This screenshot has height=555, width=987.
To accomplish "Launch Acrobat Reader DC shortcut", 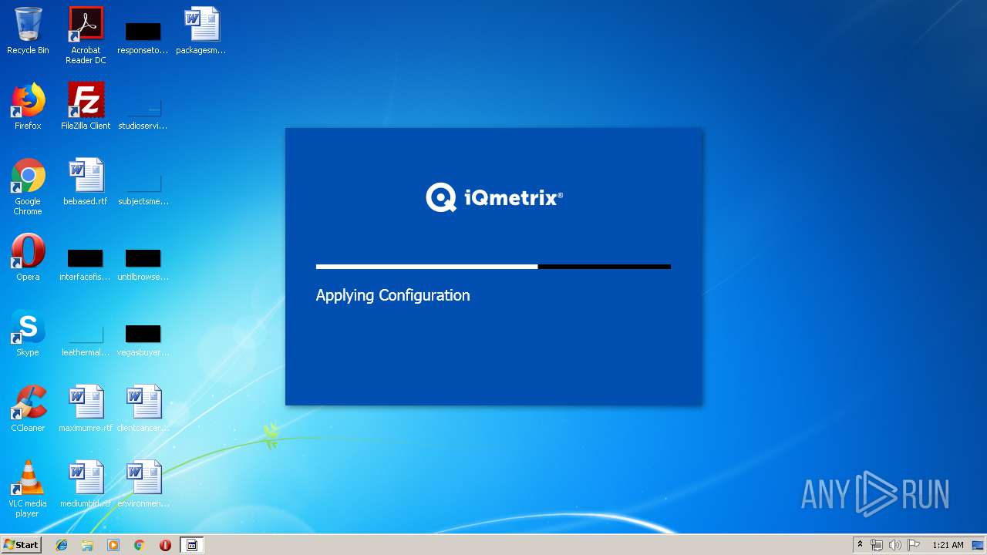I will pyautogui.click(x=86, y=35).
